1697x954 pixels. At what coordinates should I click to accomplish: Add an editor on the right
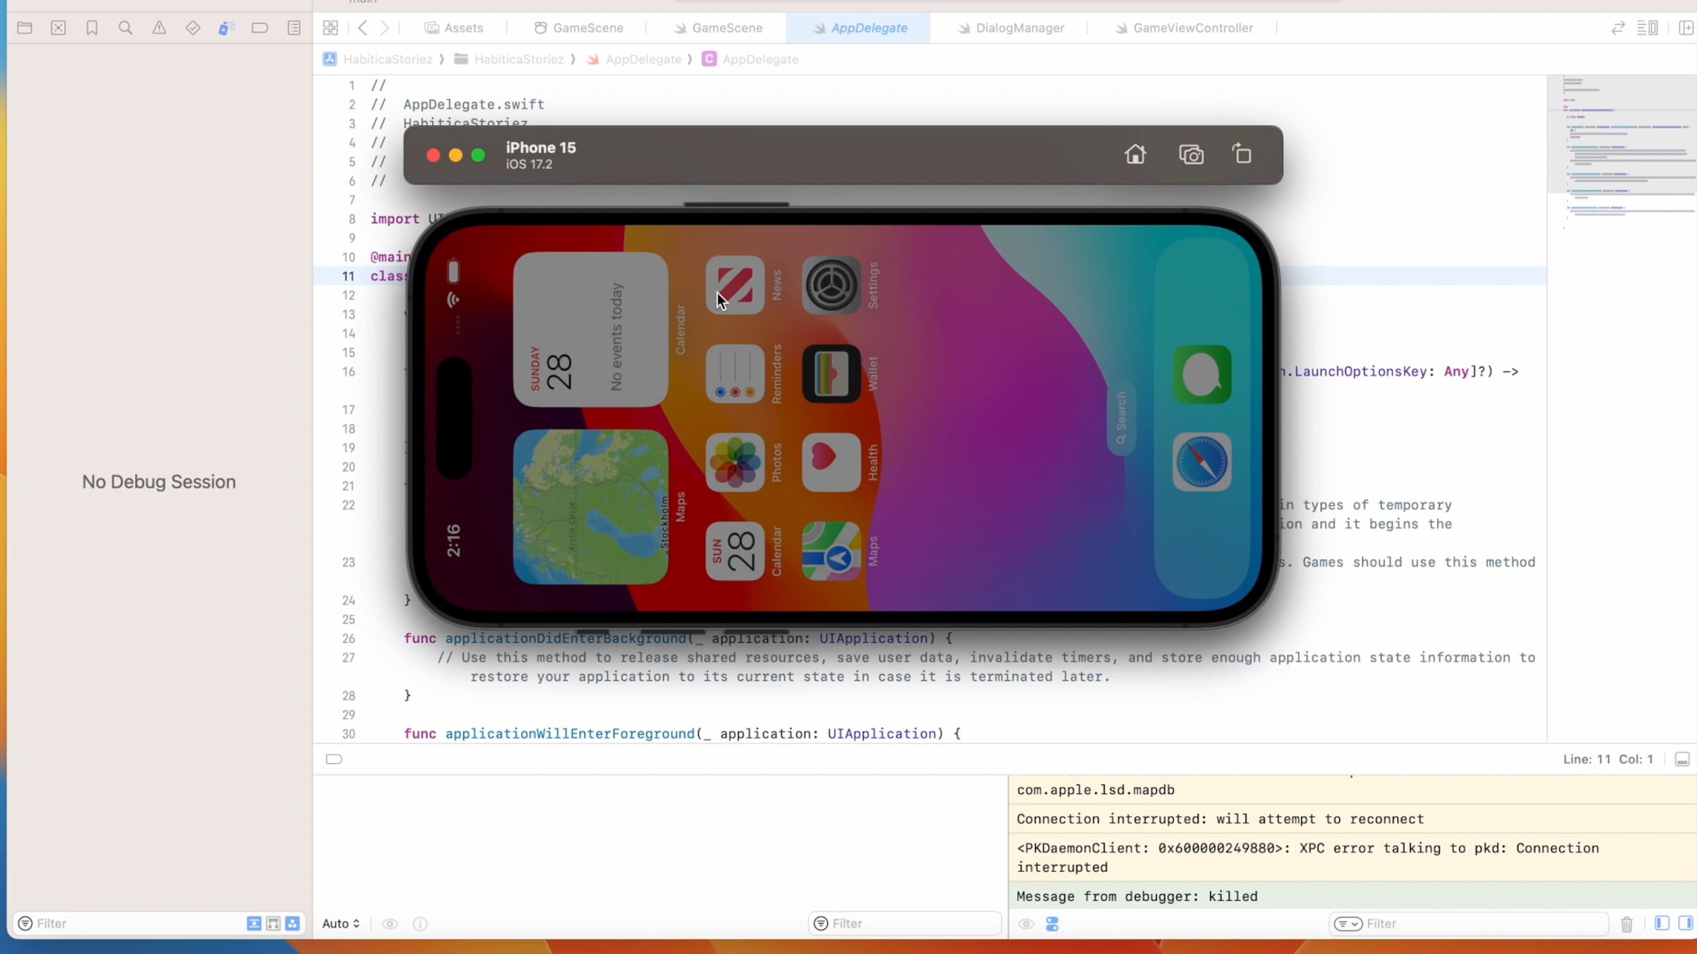pyautogui.click(x=1686, y=28)
